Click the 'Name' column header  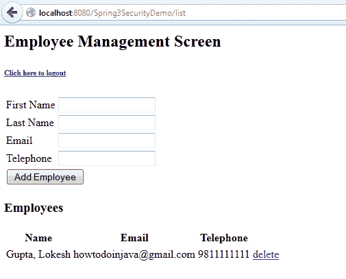click(x=38, y=238)
